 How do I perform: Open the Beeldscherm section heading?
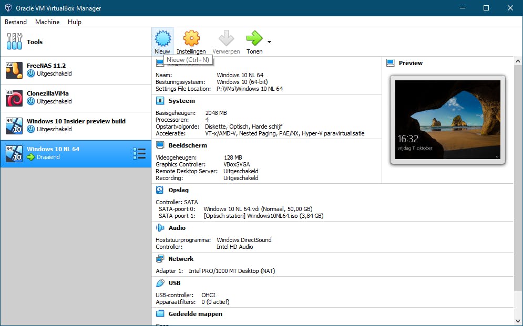[x=188, y=145]
